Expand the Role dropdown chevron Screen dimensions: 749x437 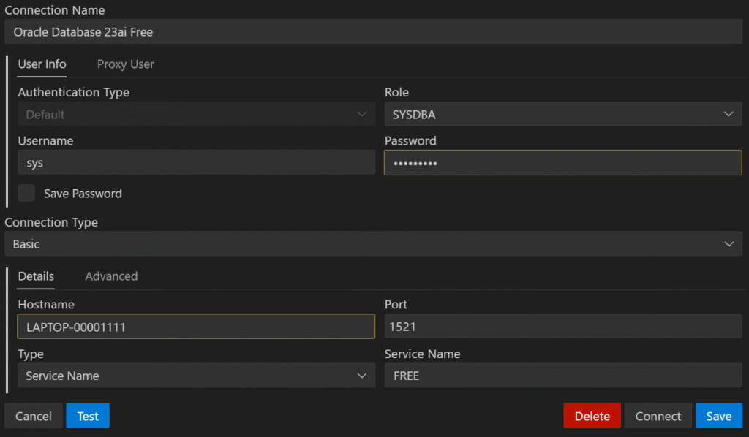pyautogui.click(x=729, y=114)
